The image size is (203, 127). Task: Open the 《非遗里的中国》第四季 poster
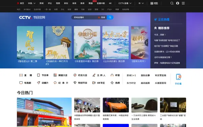(87, 43)
